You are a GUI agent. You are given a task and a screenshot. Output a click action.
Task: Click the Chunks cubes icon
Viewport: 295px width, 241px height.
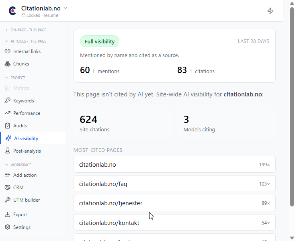pyautogui.click(x=8, y=64)
